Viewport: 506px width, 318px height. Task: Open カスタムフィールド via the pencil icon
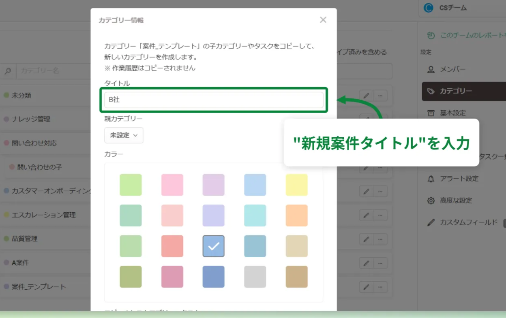point(431,222)
